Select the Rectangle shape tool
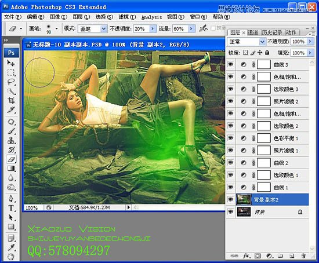Image resolution: width=319 pixels, height=263 pixels. [10, 227]
